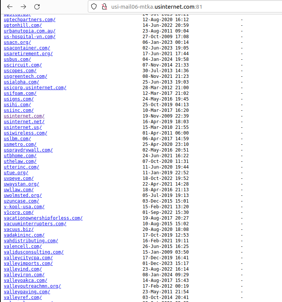Open usinternet.net/ directory
The width and height of the screenshot is (282, 302).
[24, 122]
